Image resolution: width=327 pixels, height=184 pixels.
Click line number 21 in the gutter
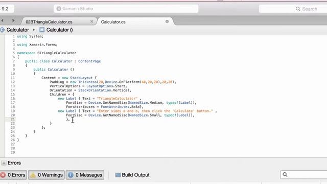pos(13,119)
